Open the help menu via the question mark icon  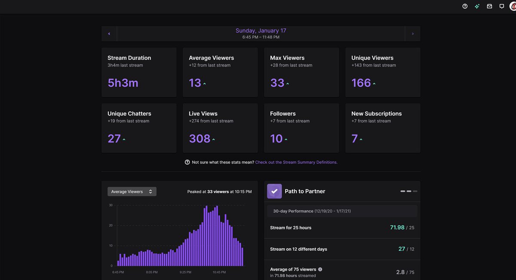[464, 6]
